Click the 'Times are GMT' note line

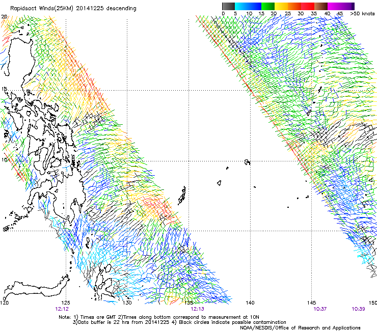[x=159, y=317]
